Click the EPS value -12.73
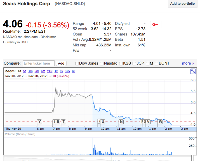Screen dimensions: 200x161 click(140, 29)
